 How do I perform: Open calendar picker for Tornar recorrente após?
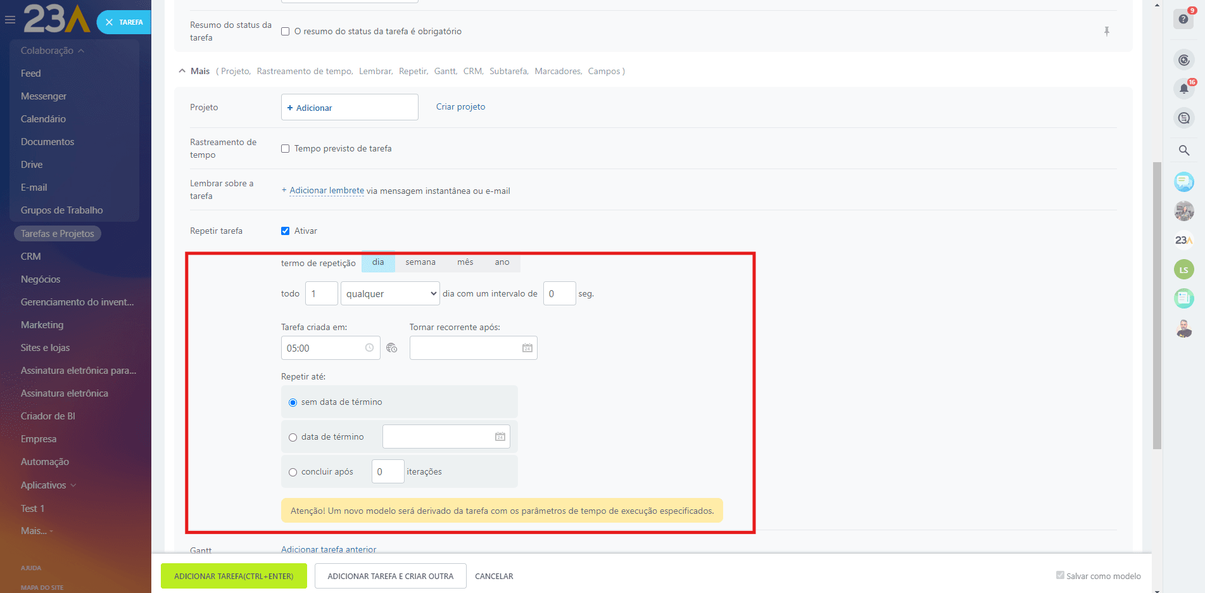point(527,348)
